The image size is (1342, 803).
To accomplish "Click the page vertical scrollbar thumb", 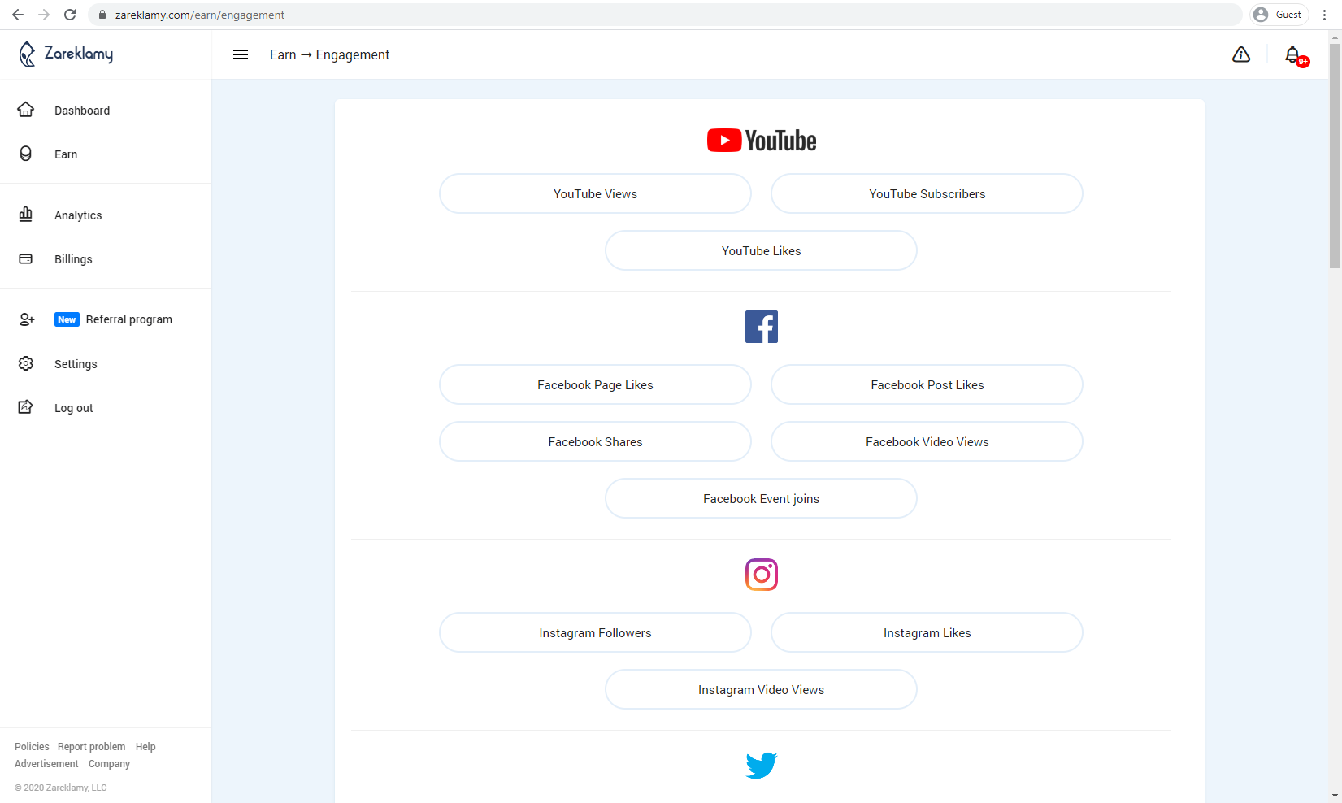I will point(1335,156).
